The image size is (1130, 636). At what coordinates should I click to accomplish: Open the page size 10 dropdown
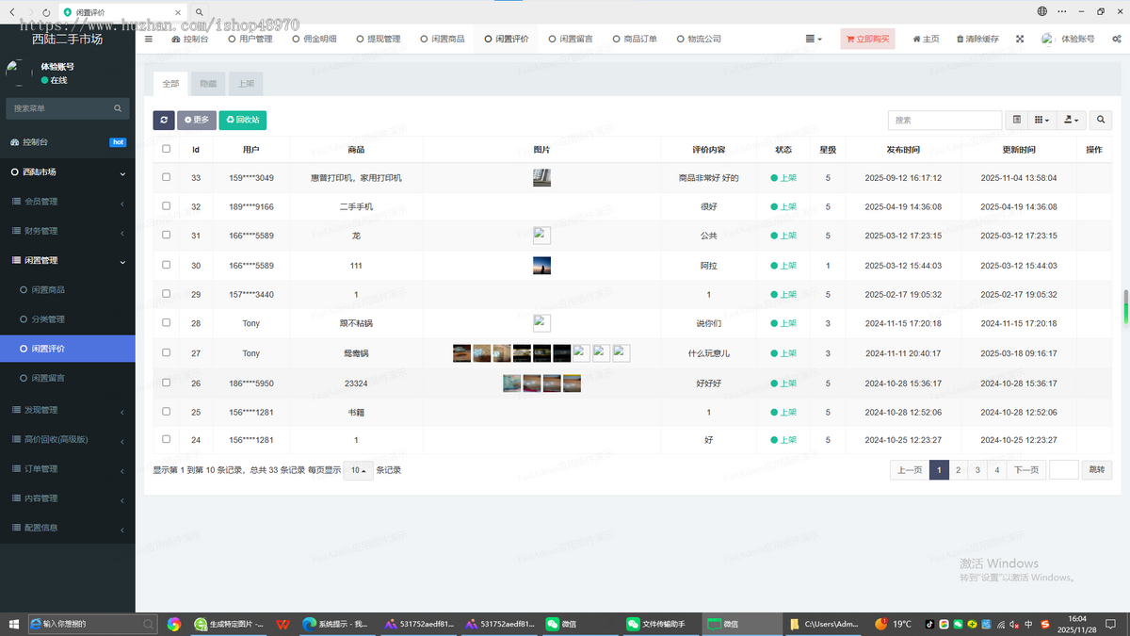(358, 470)
